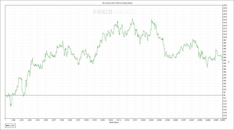The height and width of the screenshot is (130, 234).
Task: Click the 16,192 x-axis tick label
Action: click(127, 120)
